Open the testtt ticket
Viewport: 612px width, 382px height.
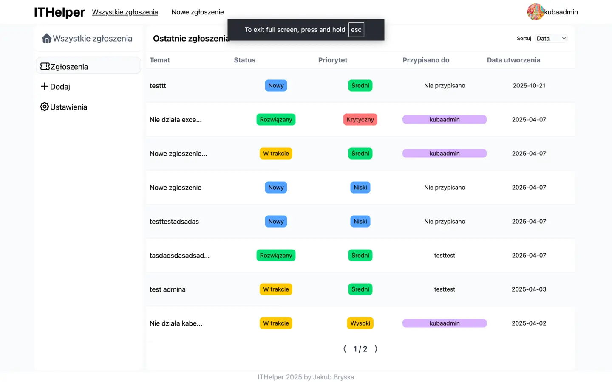[x=158, y=86]
